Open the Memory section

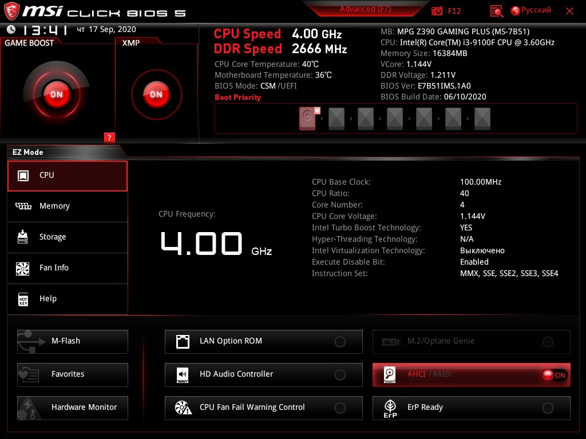coord(68,206)
